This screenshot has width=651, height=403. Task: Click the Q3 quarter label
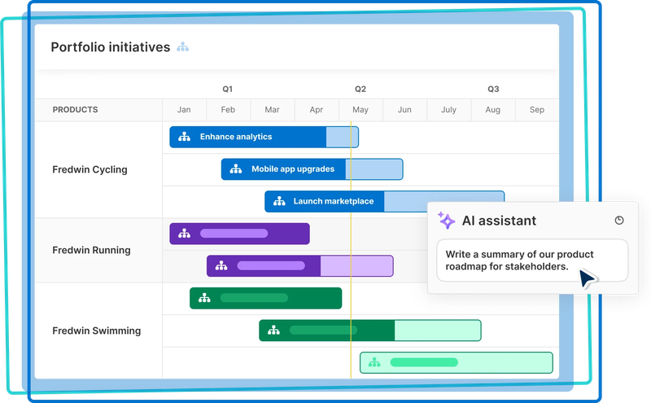493,89
